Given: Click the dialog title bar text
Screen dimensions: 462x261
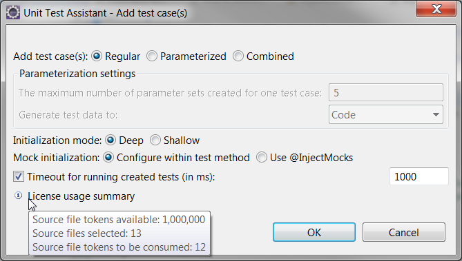Looking at the screenshot, I should (x=105, y=13).
